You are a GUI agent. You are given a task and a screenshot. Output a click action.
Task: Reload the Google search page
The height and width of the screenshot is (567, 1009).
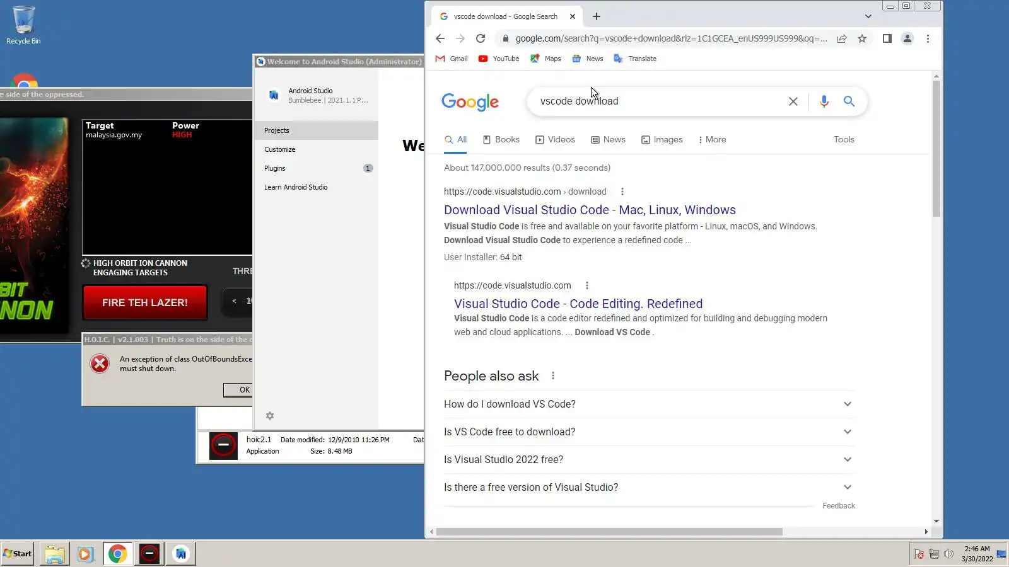(481, 38)
